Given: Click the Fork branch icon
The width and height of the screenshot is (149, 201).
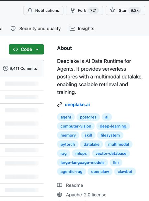Looking at the screenshot, I should point(73,10).
